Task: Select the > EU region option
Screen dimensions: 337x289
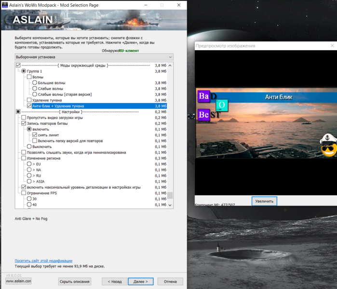Action: click(x=29, y=164)
